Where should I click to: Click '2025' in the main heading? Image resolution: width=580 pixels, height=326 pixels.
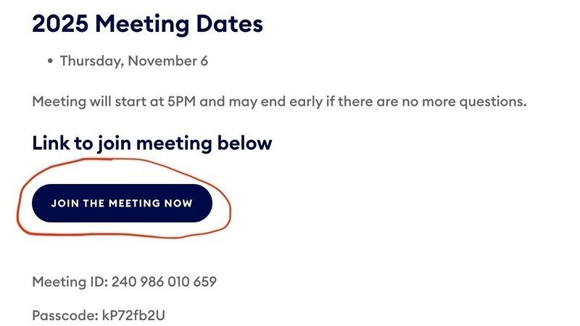[60, 24]
